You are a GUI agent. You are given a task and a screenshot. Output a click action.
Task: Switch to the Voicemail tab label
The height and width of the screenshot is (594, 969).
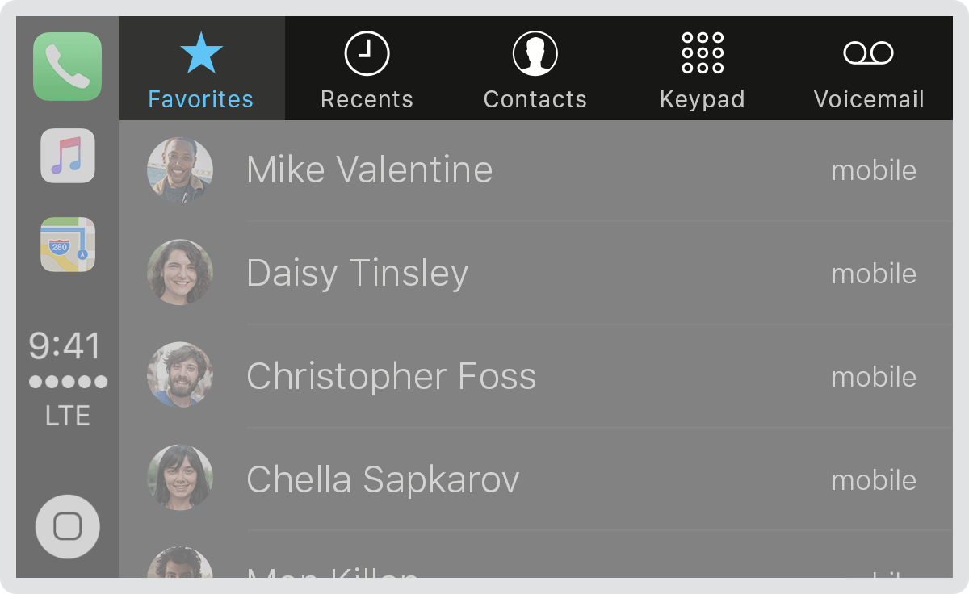(x=869, y=99)
